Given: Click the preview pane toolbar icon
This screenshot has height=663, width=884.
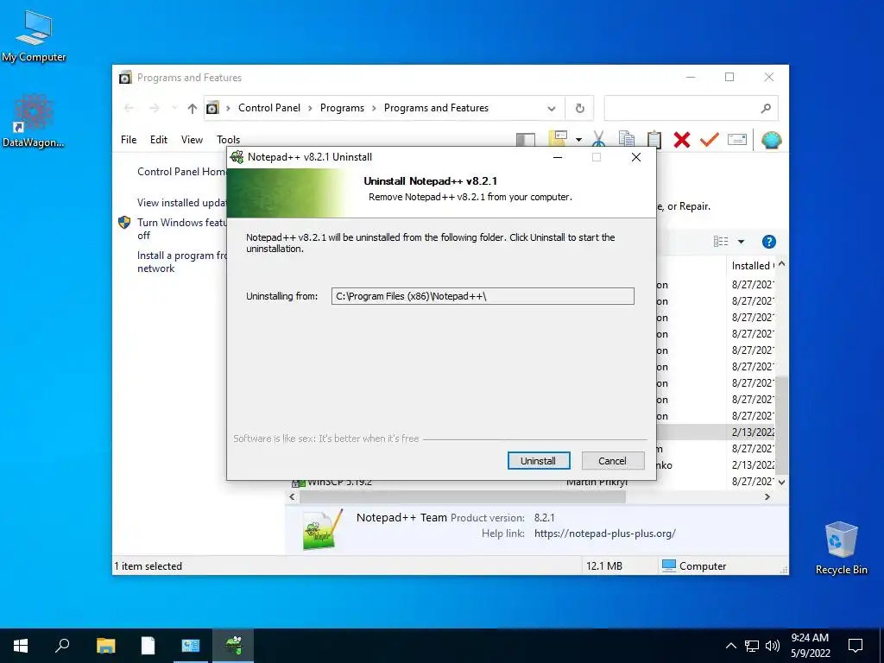Looking at the screenshot, I should point(526,139).
